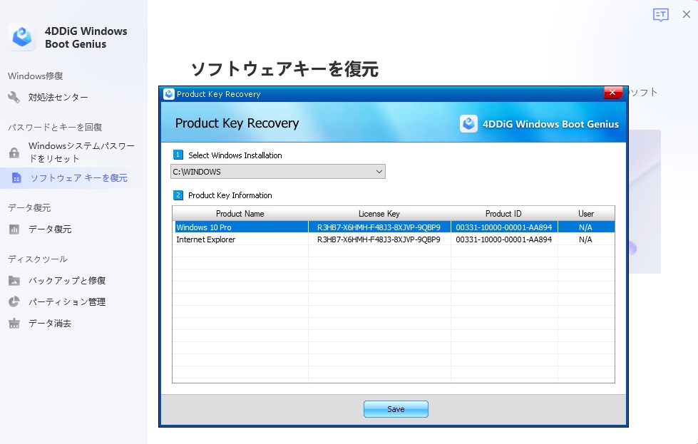The width and height of the screenshot is (698, 444).
Task: Click the Product Key Recovery title bar icon
Action: 169,94
